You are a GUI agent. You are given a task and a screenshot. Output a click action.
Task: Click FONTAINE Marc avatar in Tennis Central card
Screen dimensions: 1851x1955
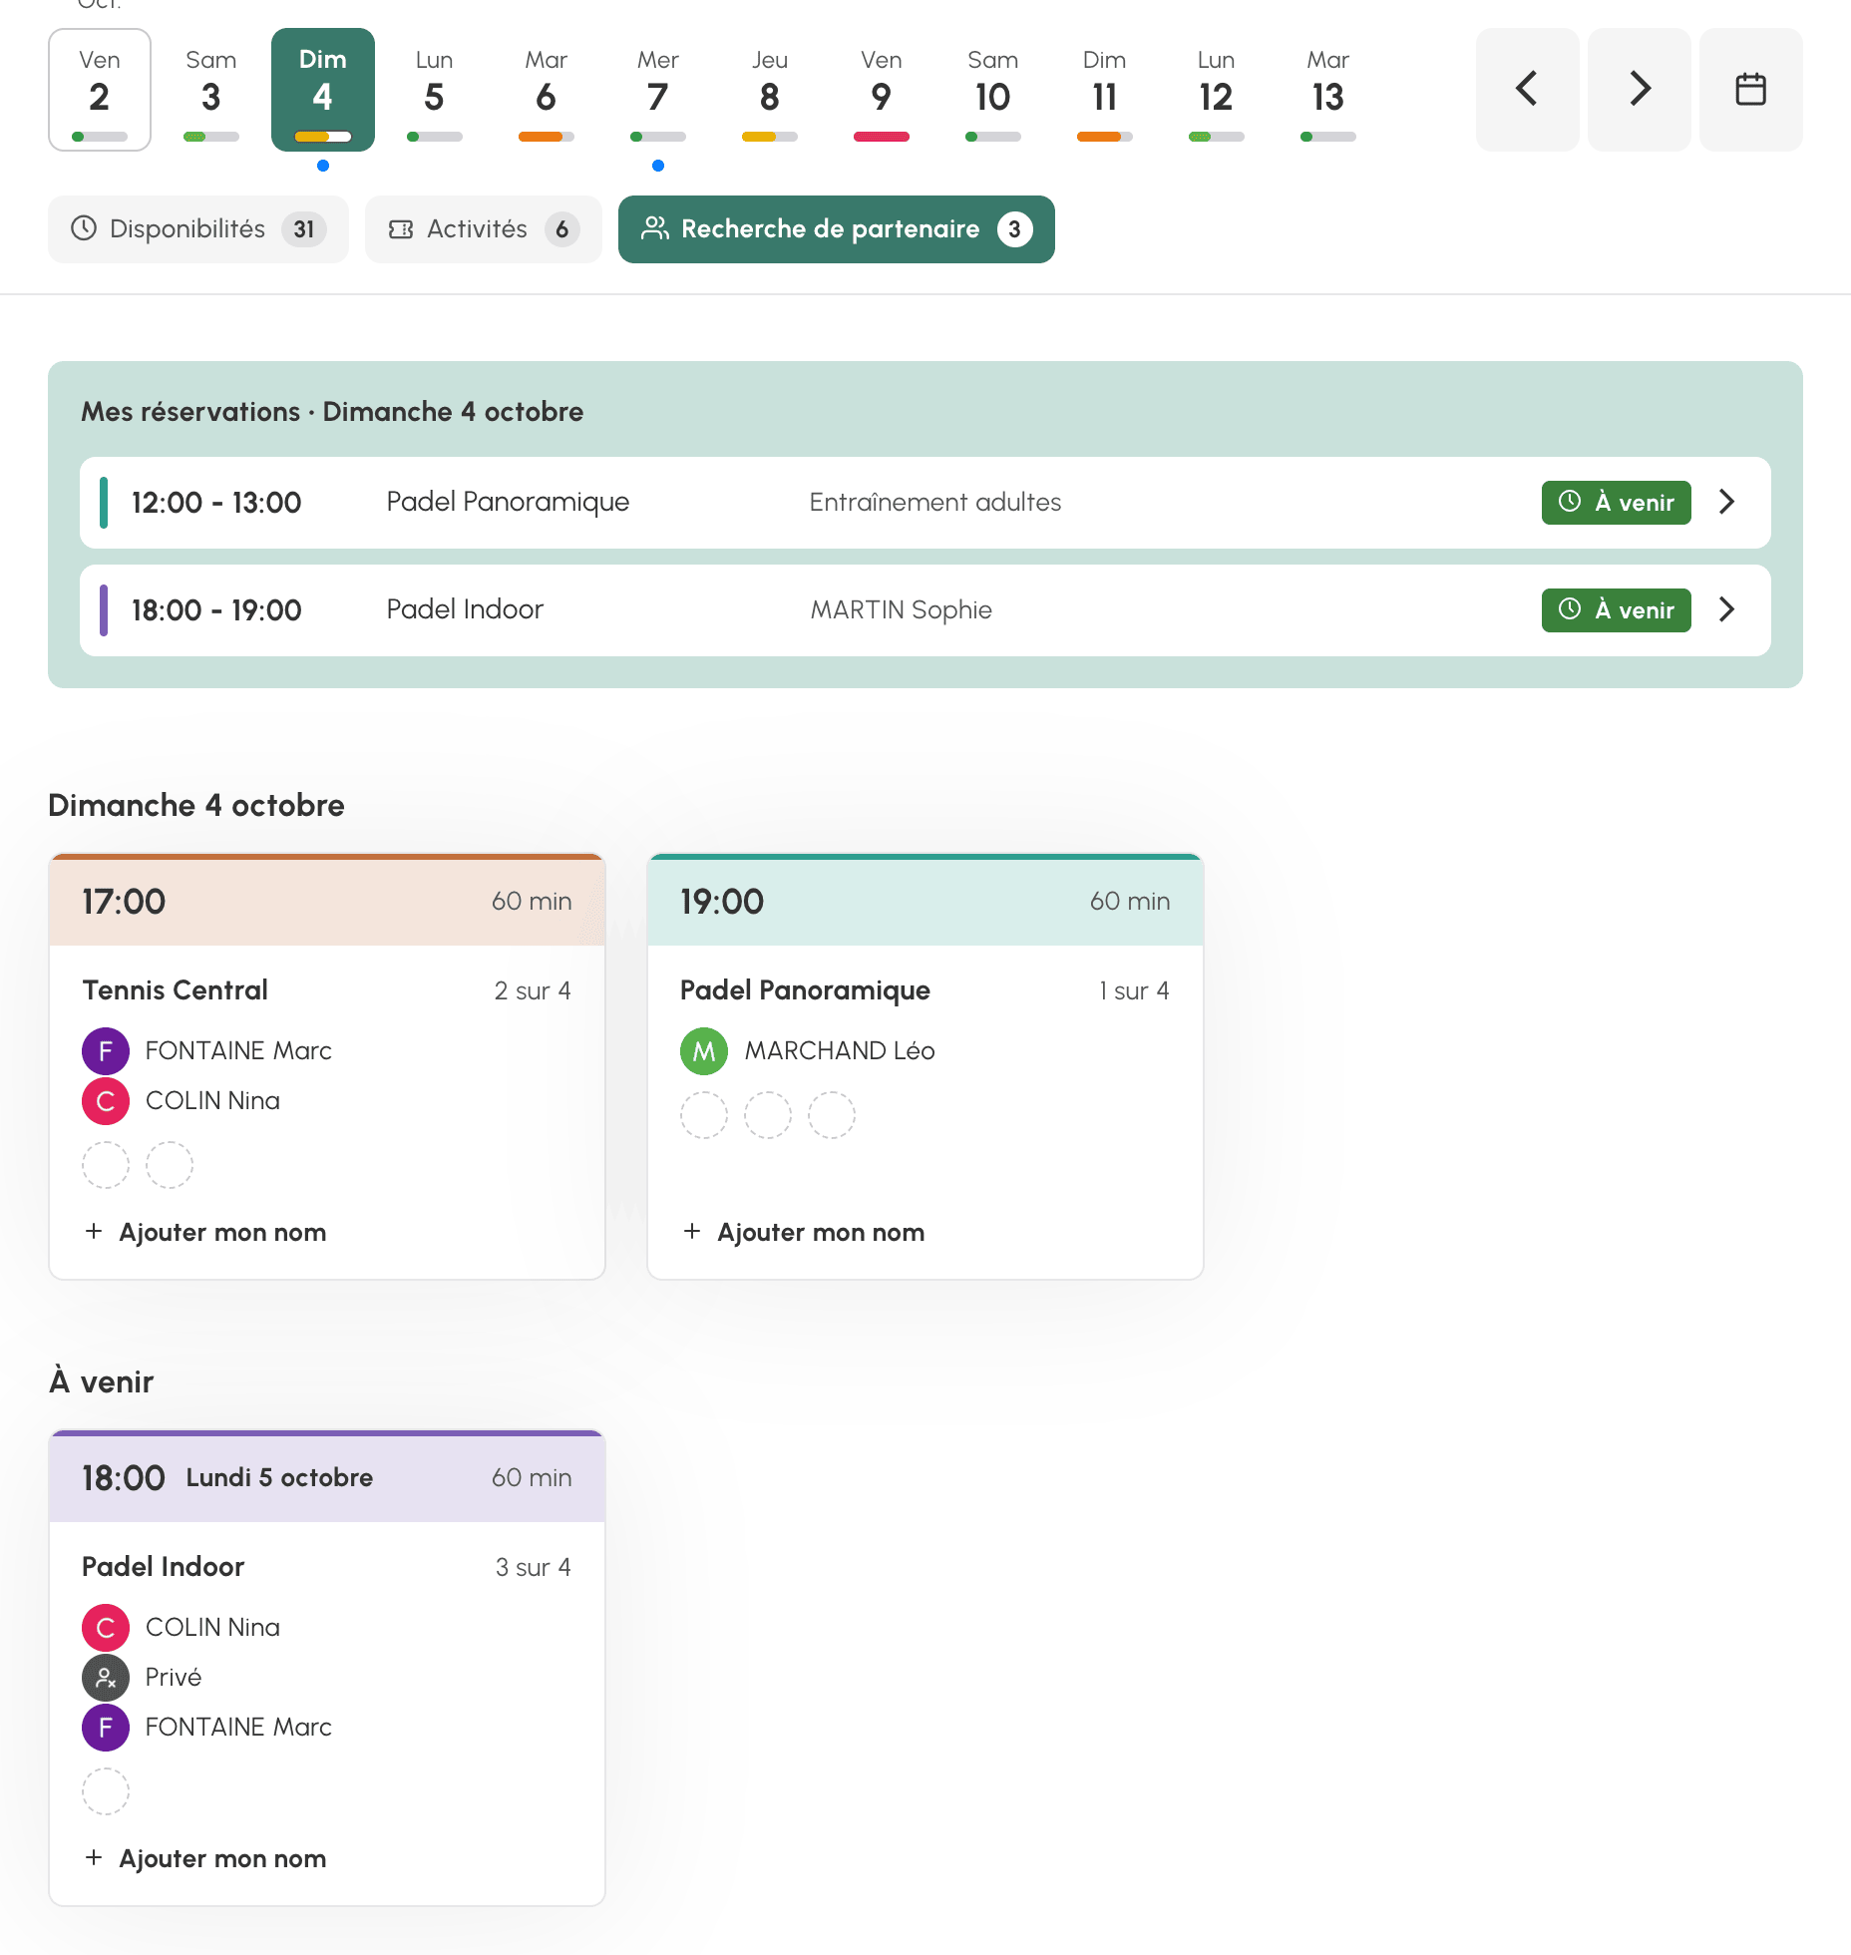pyautogui.click(x=106, y=1051)
